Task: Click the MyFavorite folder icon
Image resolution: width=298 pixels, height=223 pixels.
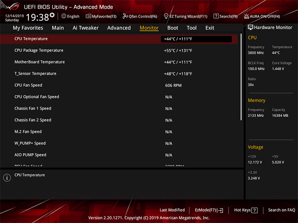Action: [x=88, y=16]
